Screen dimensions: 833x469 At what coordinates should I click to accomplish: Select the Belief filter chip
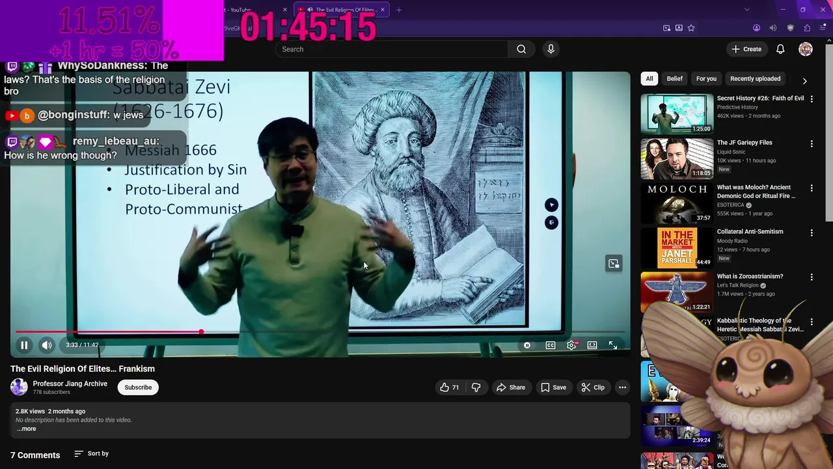674,79
